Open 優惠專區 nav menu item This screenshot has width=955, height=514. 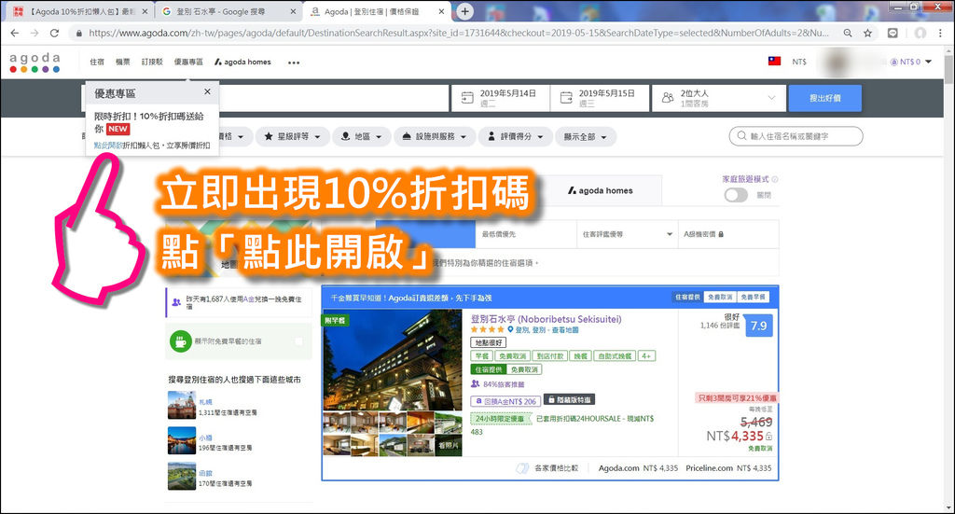coord(188,62)
